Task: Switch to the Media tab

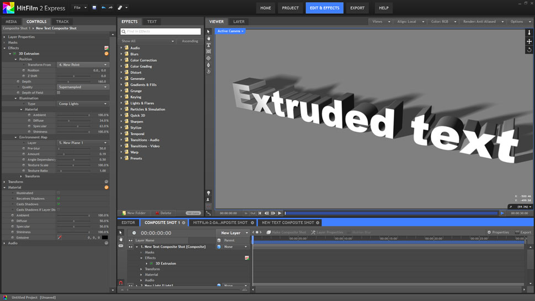Action: pyautogui.click(x=11, y=21)
